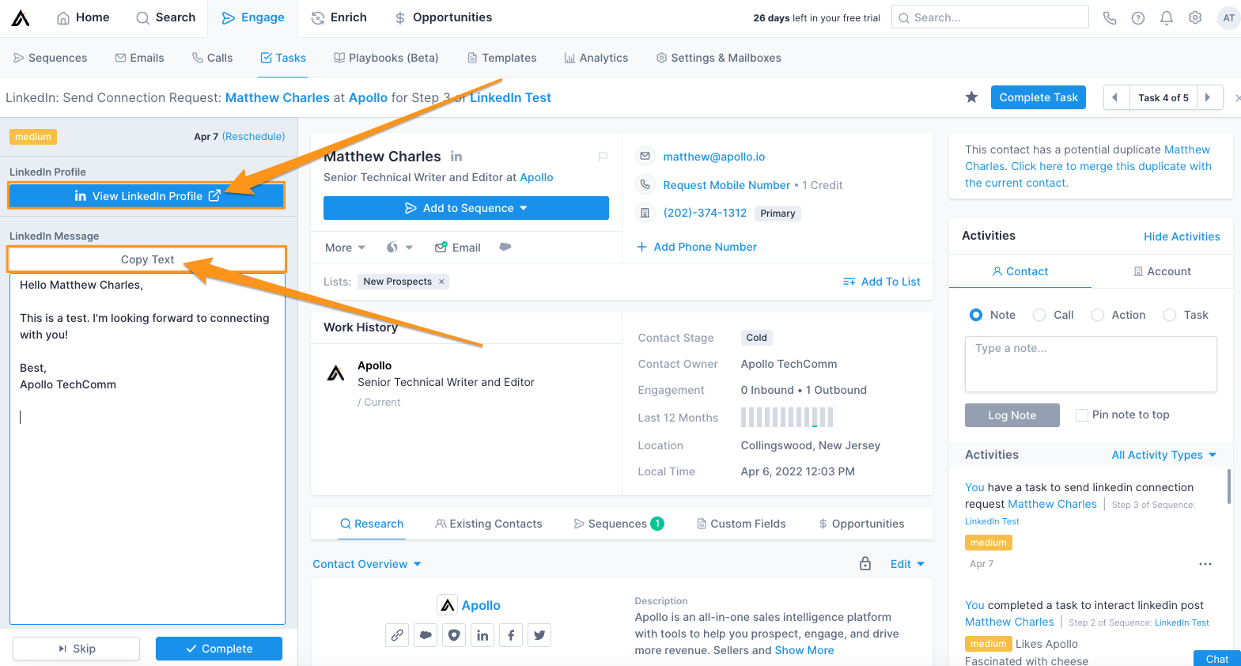Click into the top search field
This screenshot has width=1241, height=666.
[990, 17]
